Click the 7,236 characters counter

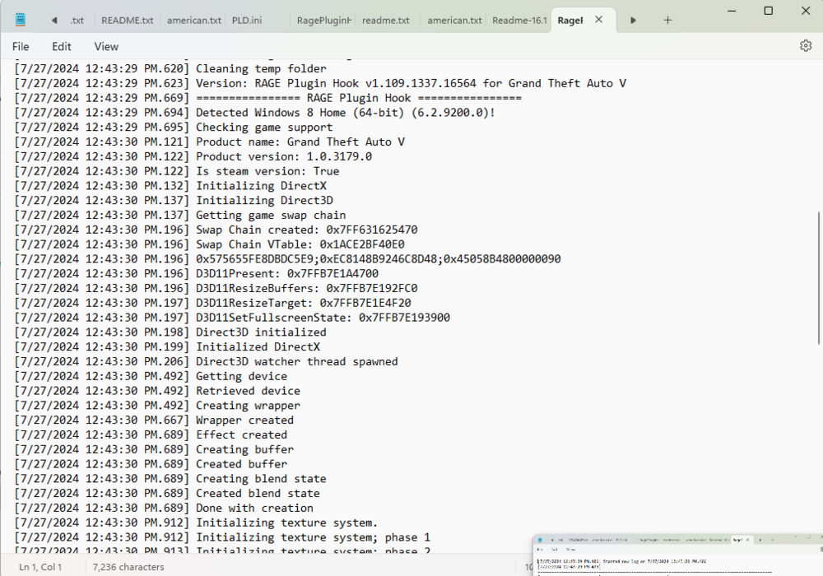tap(128, 567)
